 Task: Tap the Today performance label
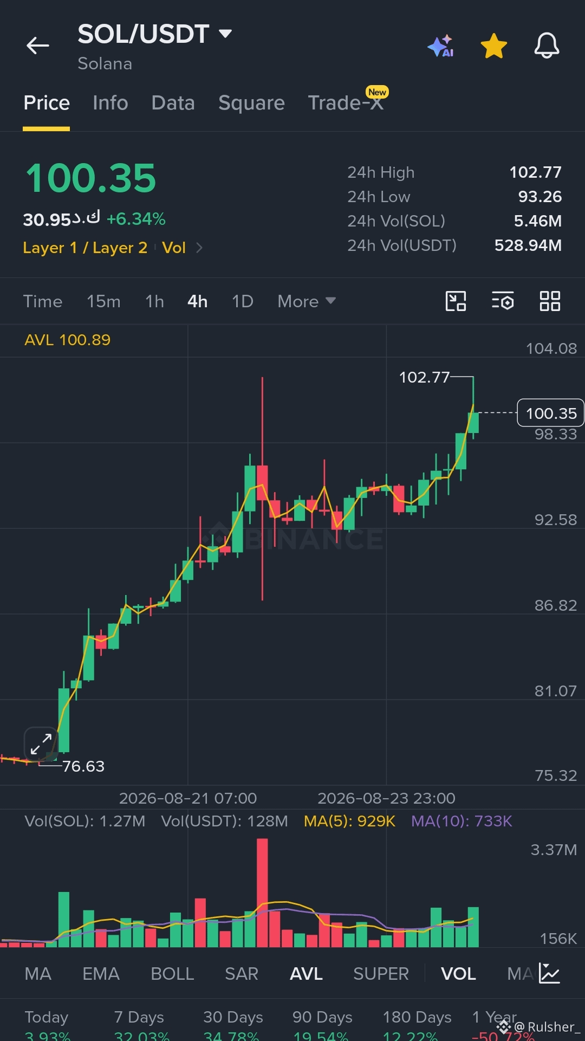click(x=47, y=1017)
